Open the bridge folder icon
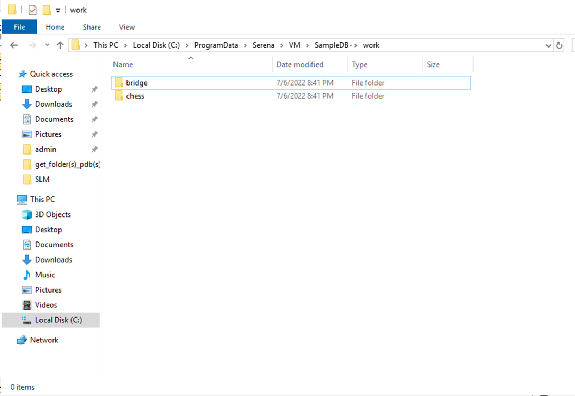 point(119,83)
